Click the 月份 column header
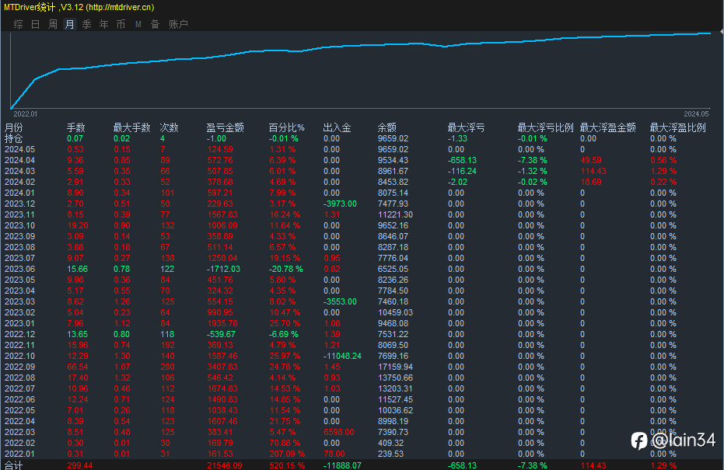The image size is (724, 470). point(14,127)
